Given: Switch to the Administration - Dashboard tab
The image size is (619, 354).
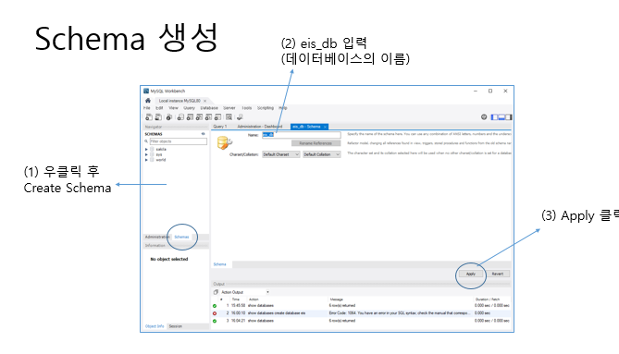Looking at the screenshot, I should pyautogui.click(x=259, y=127).
